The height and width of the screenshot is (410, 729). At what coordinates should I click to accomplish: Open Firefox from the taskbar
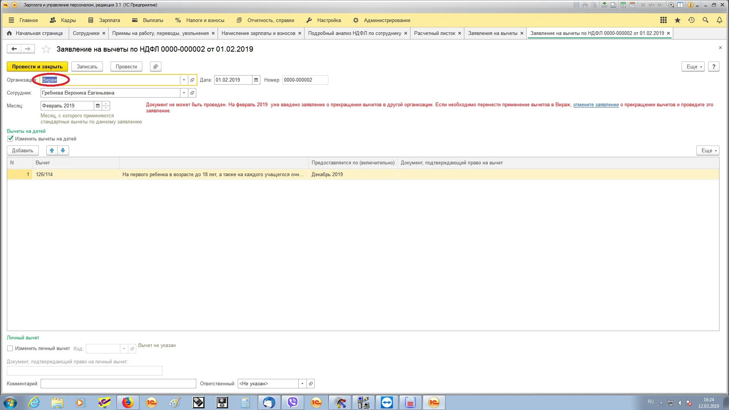[128, 402]
